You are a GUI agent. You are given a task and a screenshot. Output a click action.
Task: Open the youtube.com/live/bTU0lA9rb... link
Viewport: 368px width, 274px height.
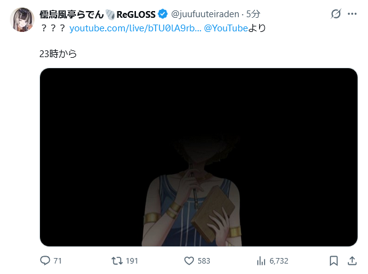click(135, 28)
